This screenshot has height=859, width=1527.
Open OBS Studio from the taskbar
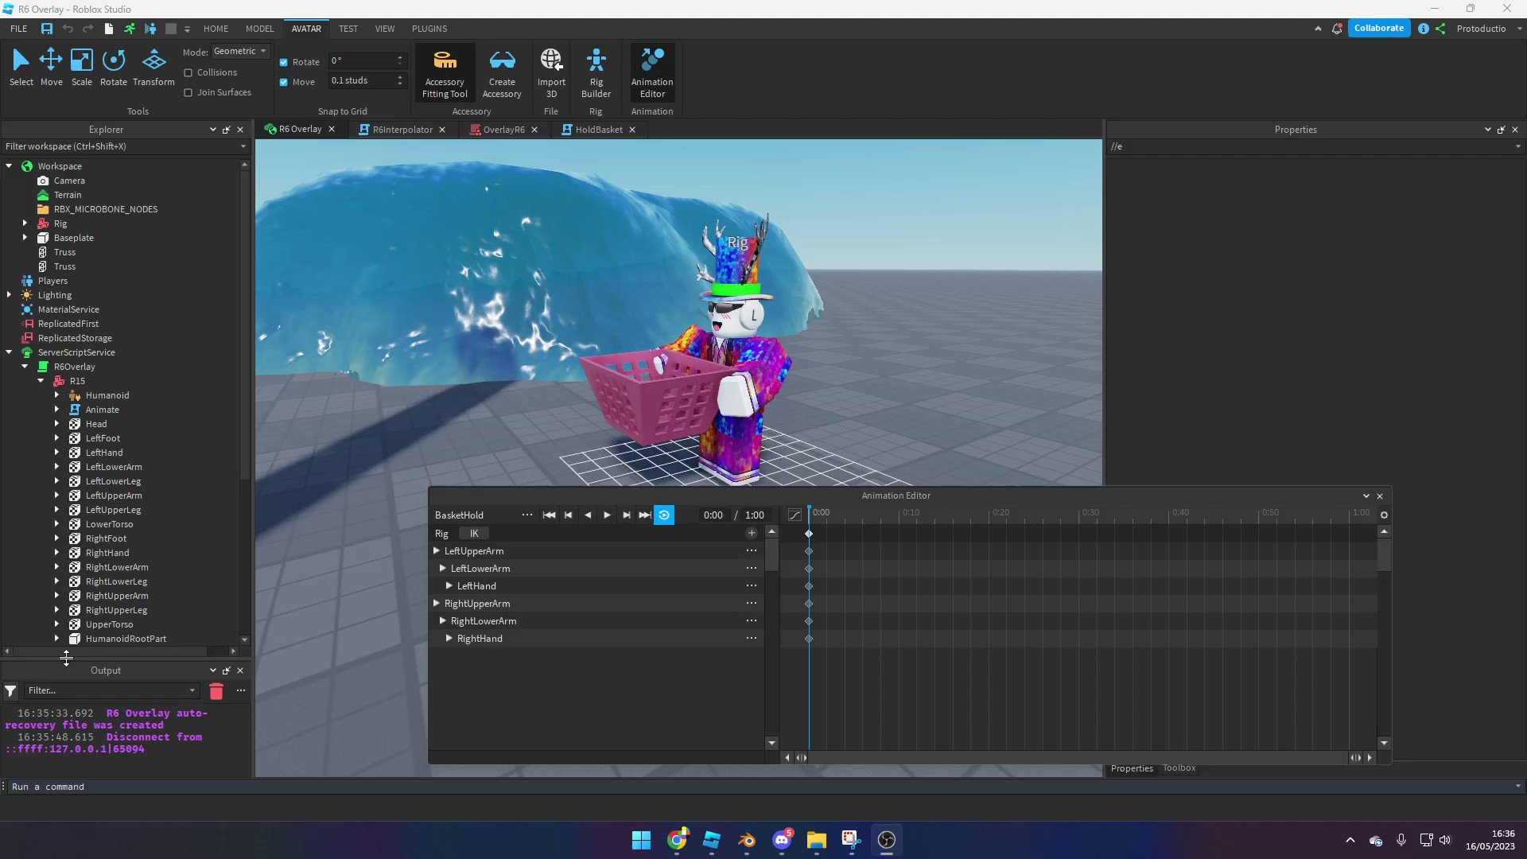(x=886, y=839)
